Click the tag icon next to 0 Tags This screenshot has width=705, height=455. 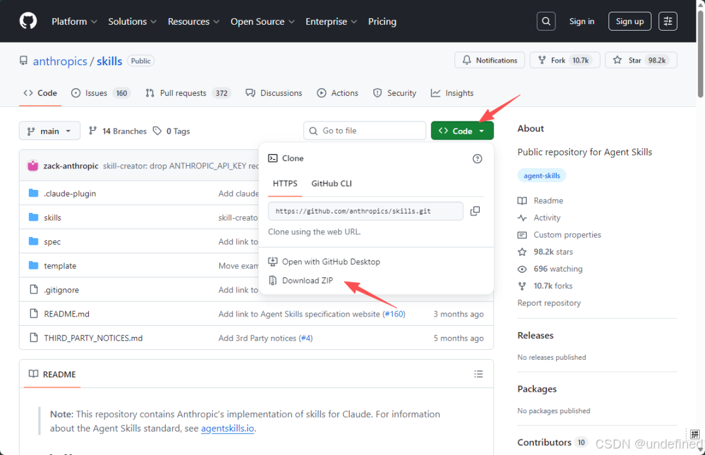click(x=157, y=131)
